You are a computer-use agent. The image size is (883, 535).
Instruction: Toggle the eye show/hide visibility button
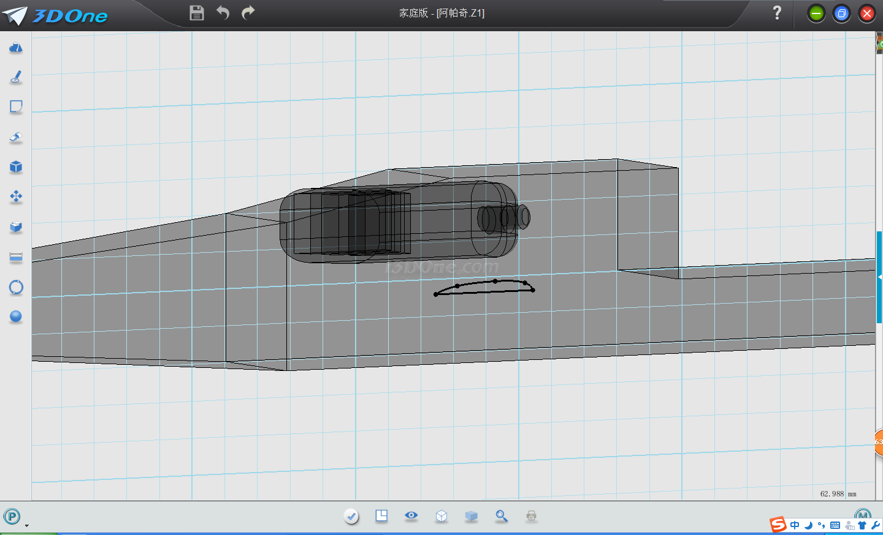[x=411, y=516]
